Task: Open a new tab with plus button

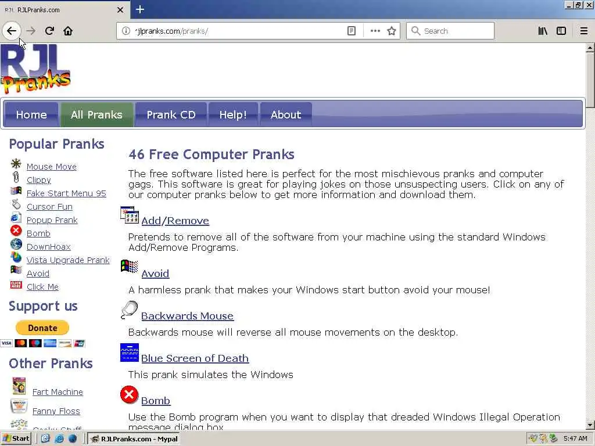Action: click(x=140, y=9)
